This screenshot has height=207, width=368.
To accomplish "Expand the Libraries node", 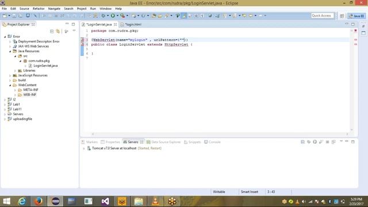I will coord(16,71).
